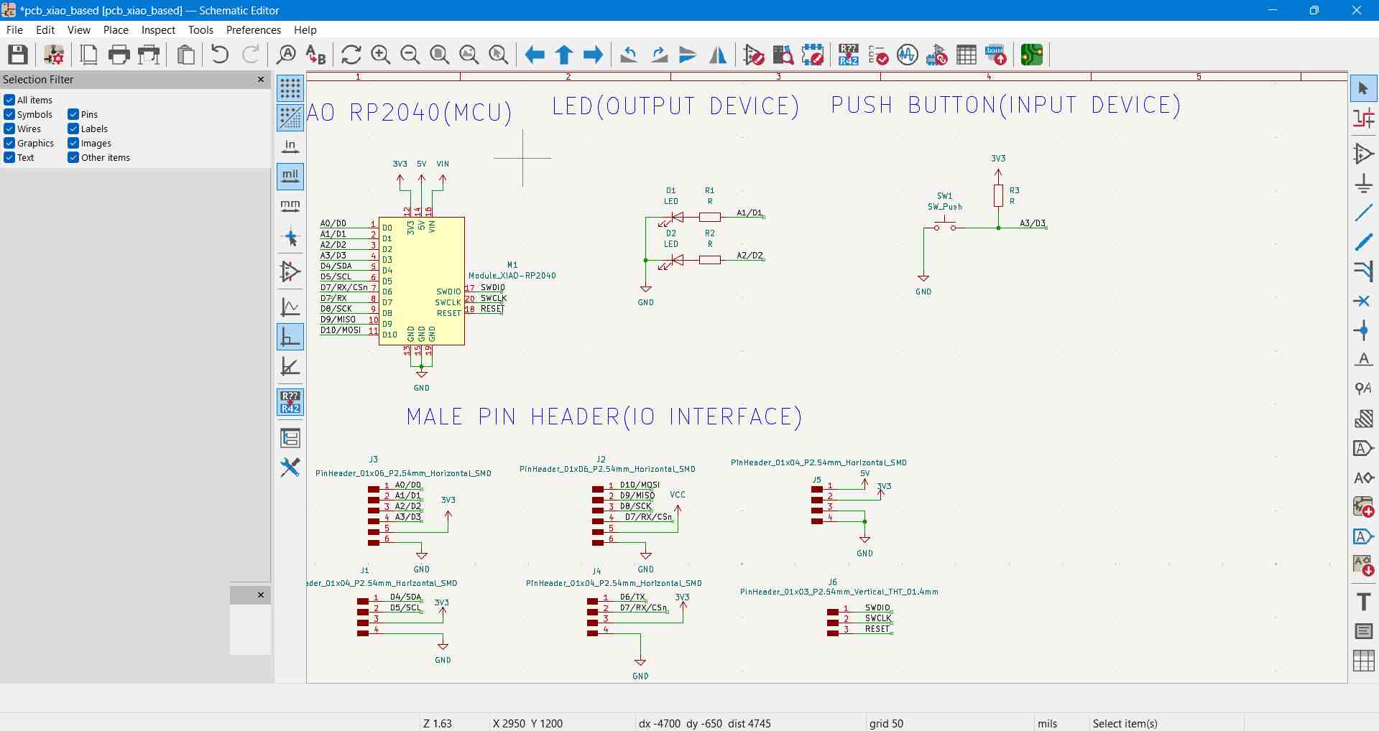Toggle the Images selection filter
This screenshot has width=1379, height=731.
(x=73, y=143)
